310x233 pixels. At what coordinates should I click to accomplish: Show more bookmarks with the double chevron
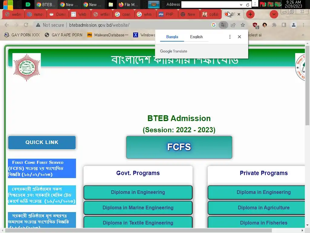303,35
